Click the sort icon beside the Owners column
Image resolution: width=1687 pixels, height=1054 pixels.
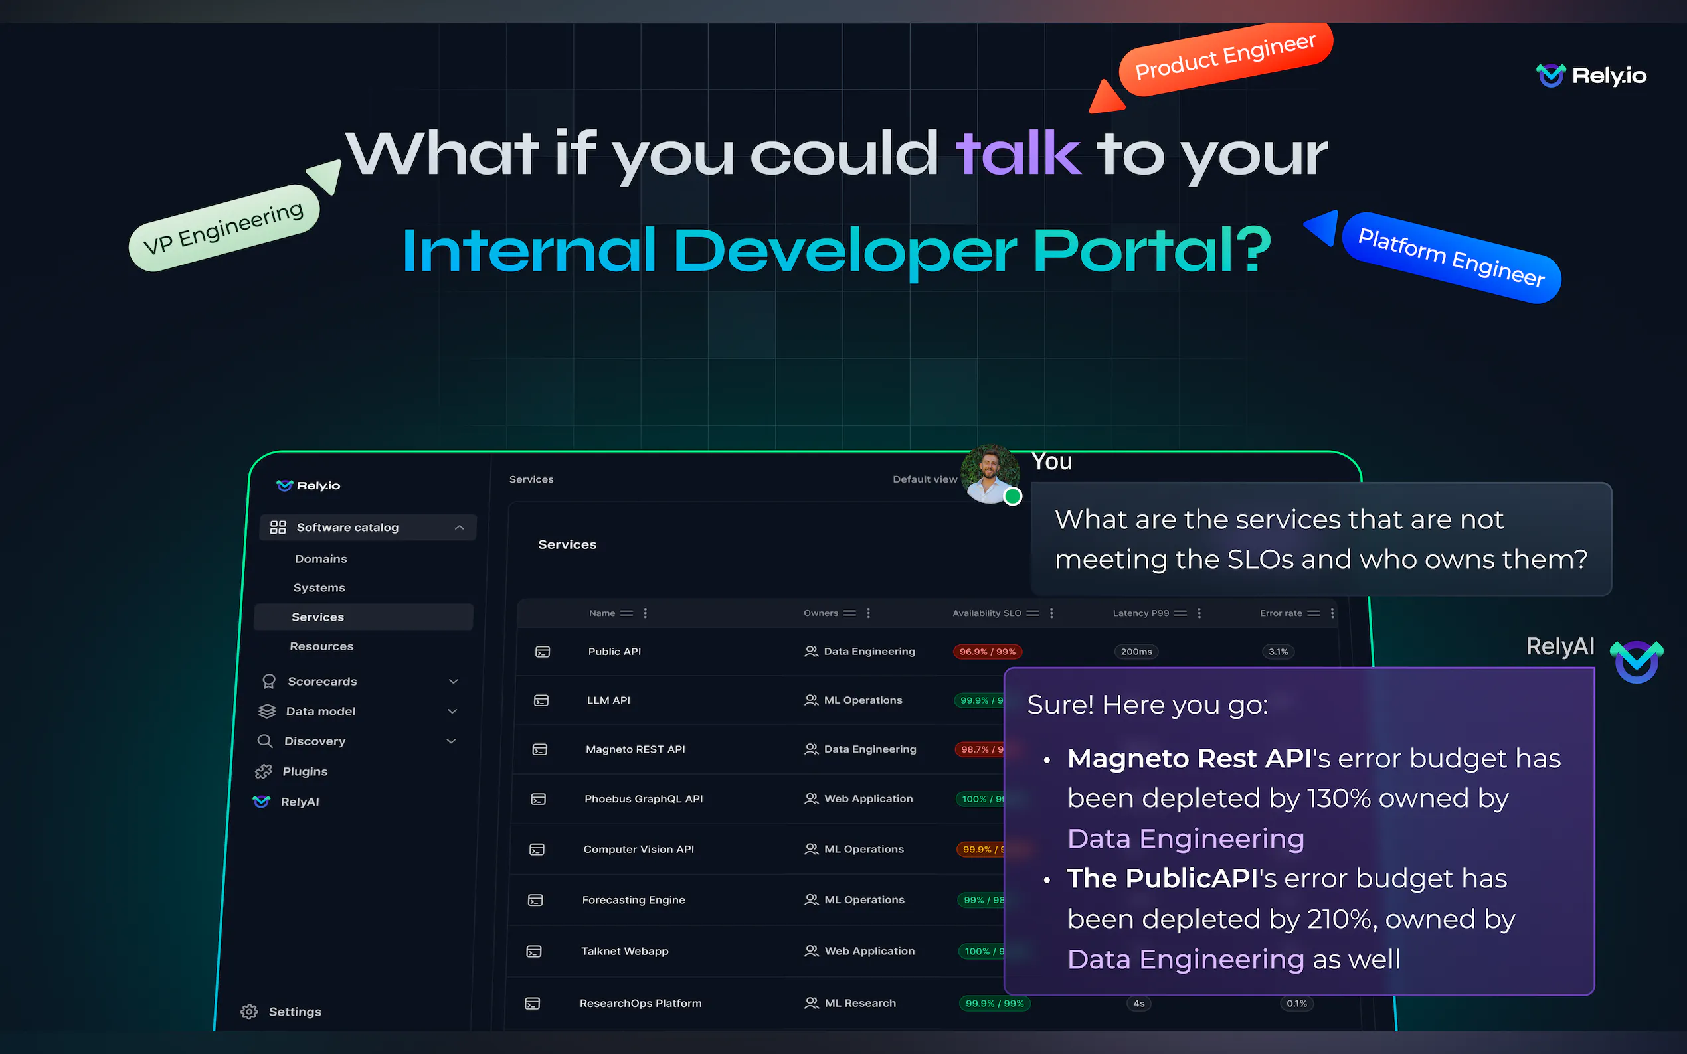coord(849,613)
